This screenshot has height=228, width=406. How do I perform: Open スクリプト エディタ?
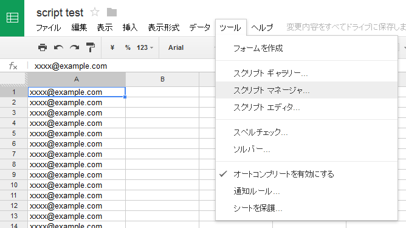click(x=306, y=107)
